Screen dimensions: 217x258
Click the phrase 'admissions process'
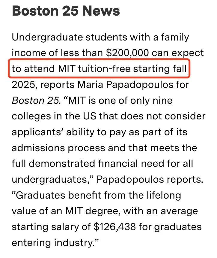coord(58,148)
